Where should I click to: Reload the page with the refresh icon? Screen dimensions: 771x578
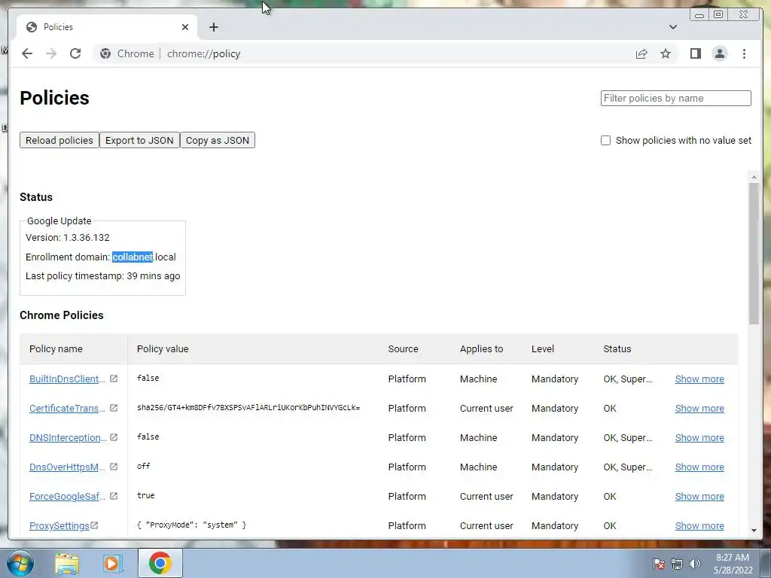tap(75, 53)
